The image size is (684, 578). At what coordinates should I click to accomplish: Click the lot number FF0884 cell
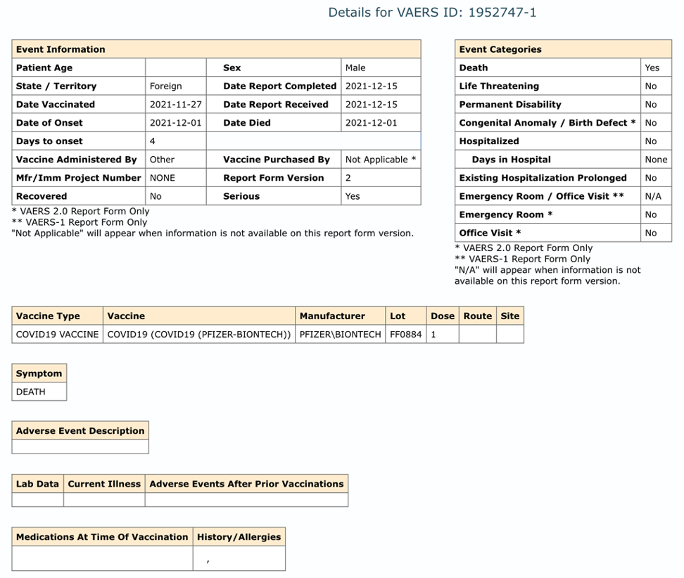[405, 335]
